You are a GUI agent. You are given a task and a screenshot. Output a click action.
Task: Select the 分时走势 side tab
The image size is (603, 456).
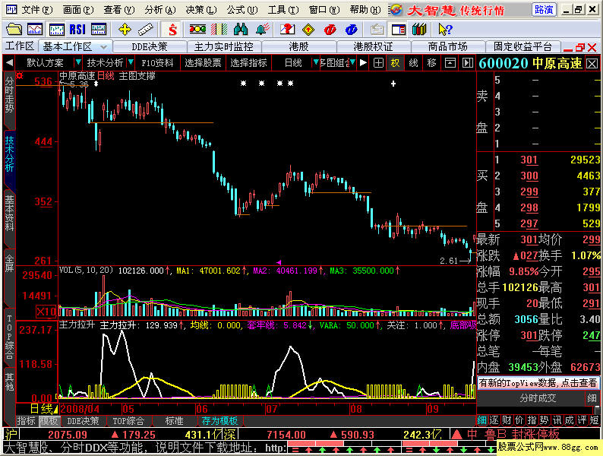(9, 97)
